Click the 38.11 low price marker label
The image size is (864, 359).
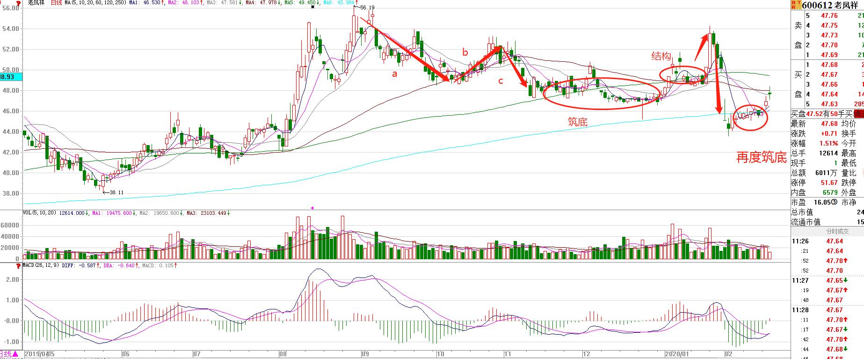tap(116, 192)
